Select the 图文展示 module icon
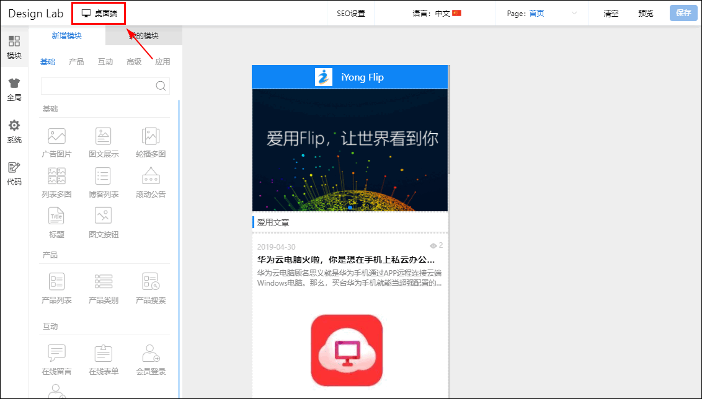The height and width of the screenshot is (399, 702). click(104, 136)
